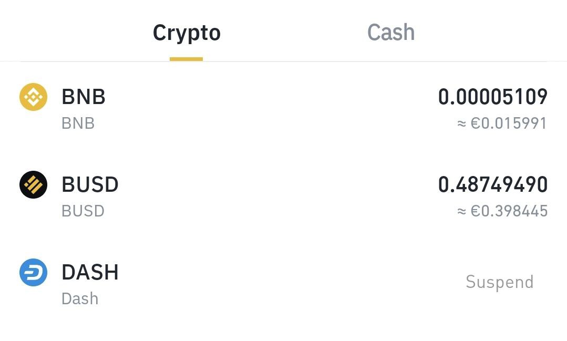
Task: Click the gray Dash subtitle text
Action: (80, 298)
